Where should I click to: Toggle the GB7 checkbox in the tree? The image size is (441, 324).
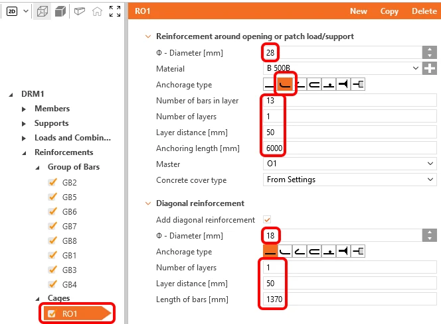coord(52,226)
